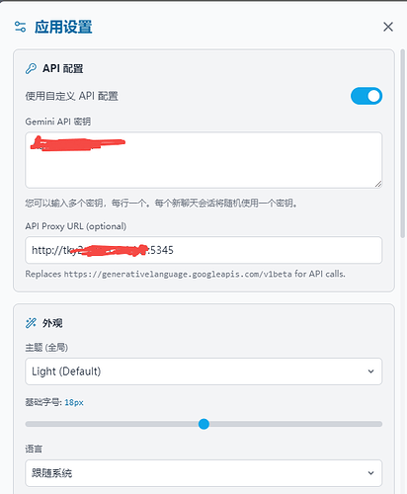Image resolution: width=407 pixels, height=494 pixels.
Task: Open the 语言 dropdown showing 跟随系统
Action: [203, 473]
